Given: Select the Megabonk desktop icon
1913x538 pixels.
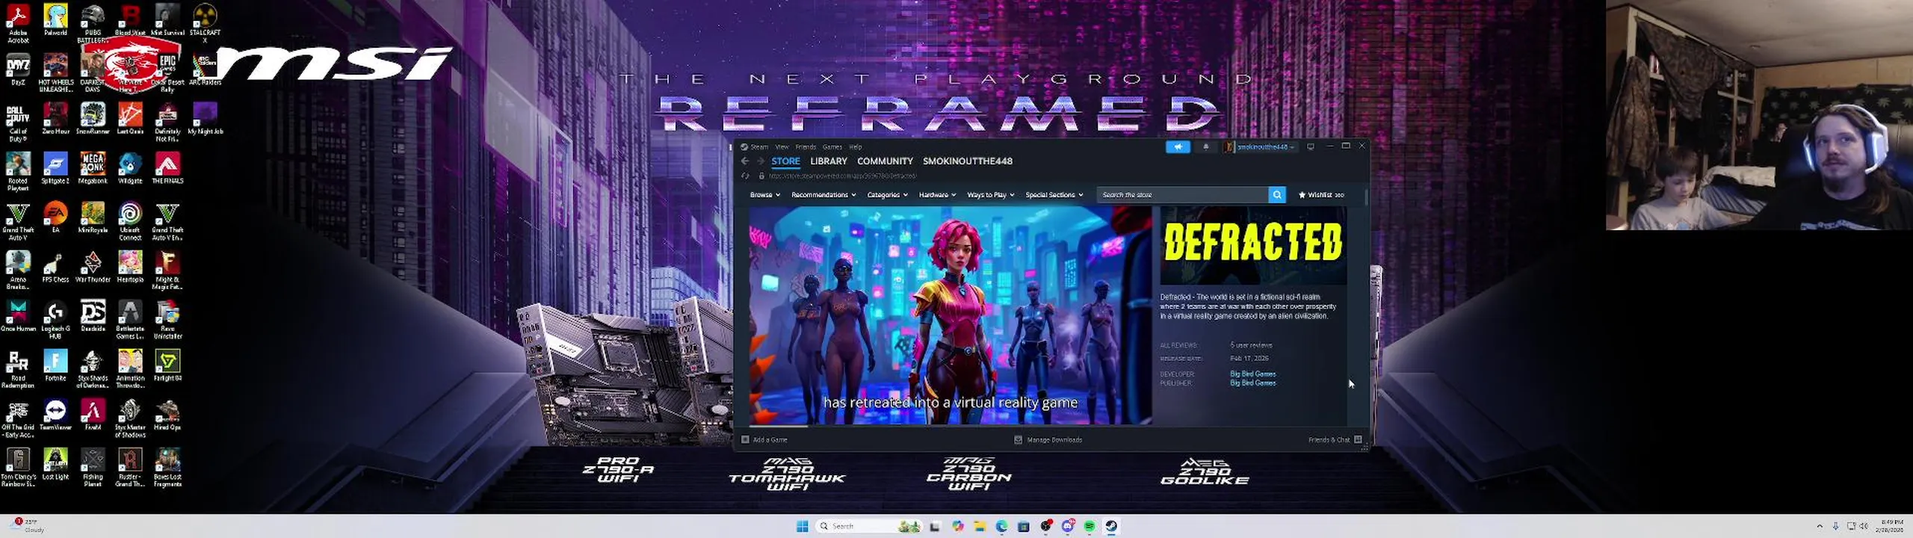Looking at the screenshot, I should click(x=93, y=168).
